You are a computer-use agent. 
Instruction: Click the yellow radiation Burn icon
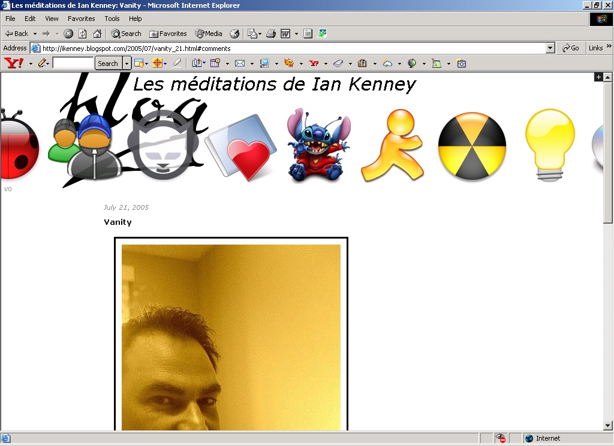point(472,146)
